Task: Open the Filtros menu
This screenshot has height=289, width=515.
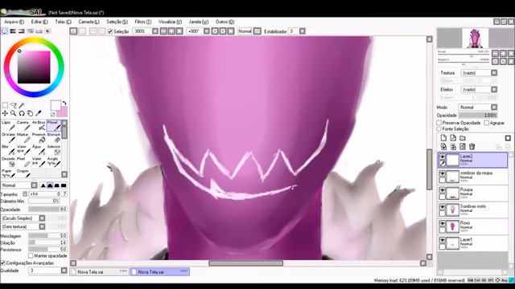Action: tap(143, 22)
